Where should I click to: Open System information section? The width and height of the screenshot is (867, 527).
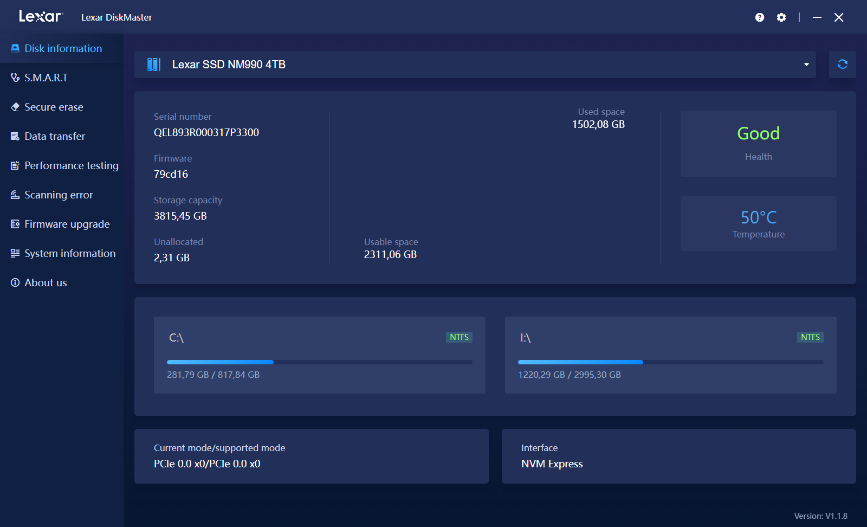pos(62,253)
